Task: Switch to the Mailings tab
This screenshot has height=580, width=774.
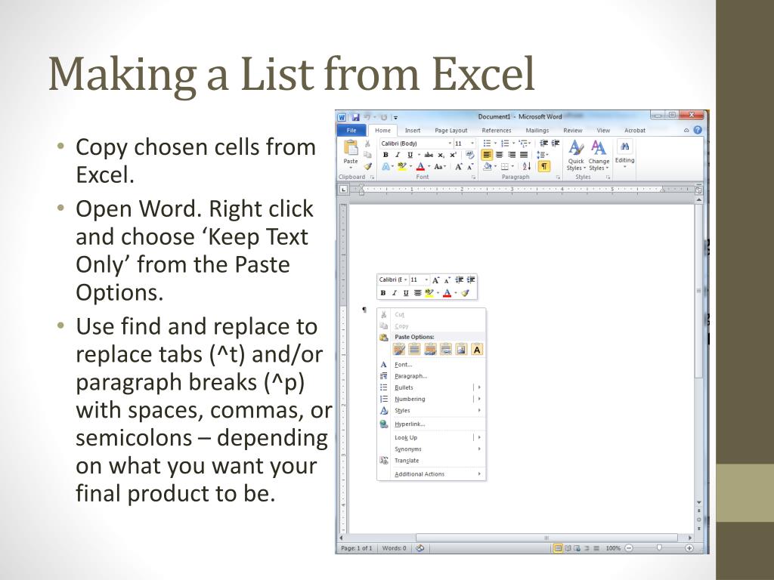Action: (x=537, y=131)
